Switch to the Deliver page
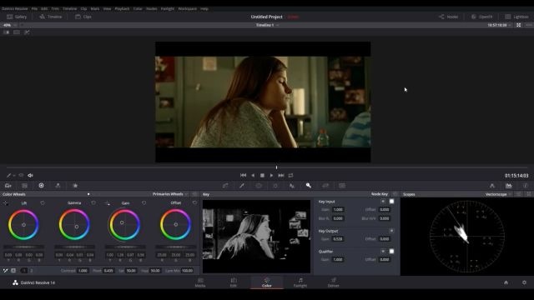Screen dimensions: 534x300 [x=334, y=282]
